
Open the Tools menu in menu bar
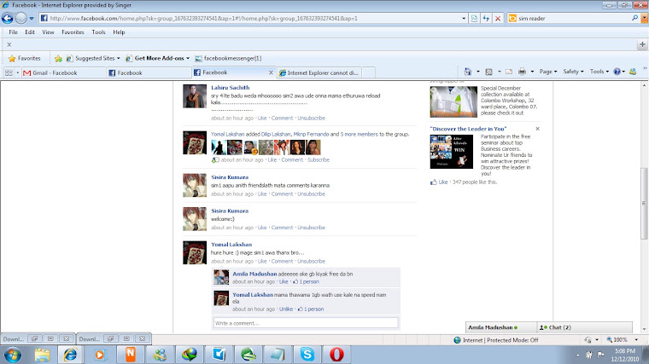98,32
